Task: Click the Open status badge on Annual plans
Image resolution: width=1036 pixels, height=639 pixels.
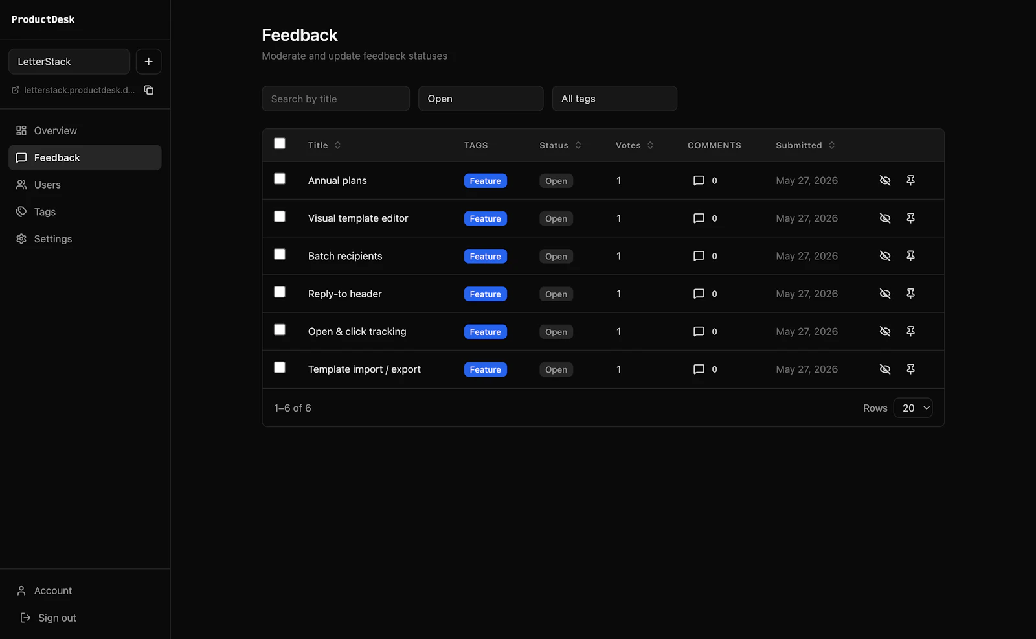Action: click(x=556, y=181)
